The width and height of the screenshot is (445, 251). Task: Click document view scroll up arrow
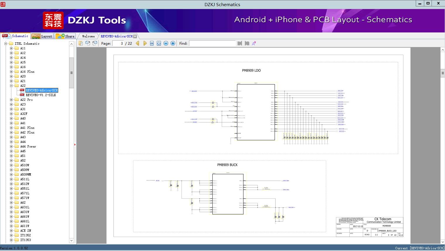[443, 50]
